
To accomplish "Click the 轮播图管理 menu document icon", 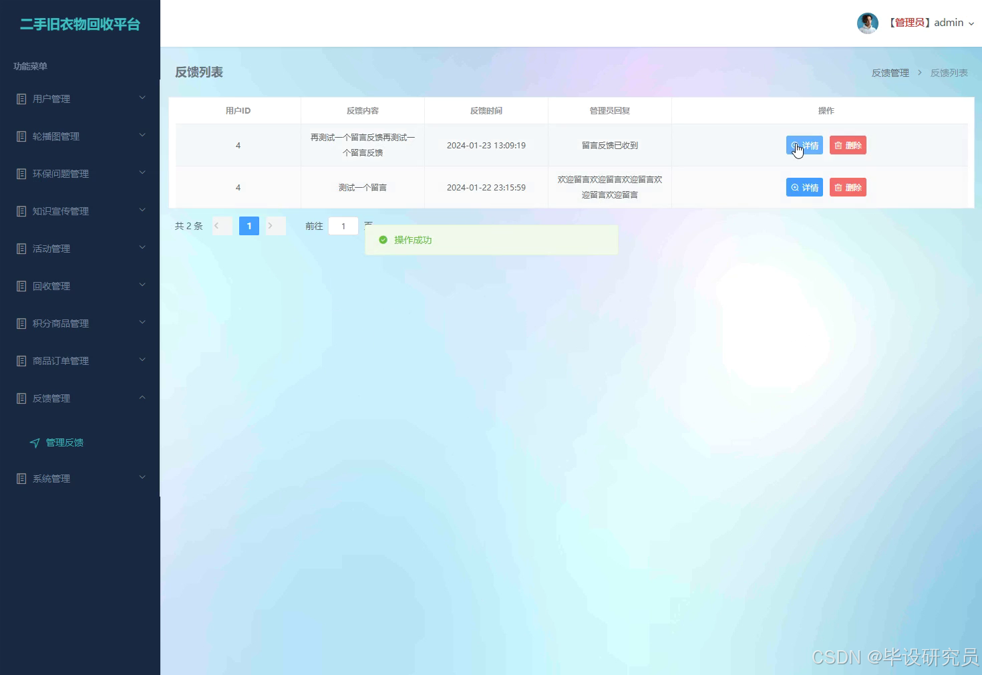I will pyautogui.click(x=21, y=136).
